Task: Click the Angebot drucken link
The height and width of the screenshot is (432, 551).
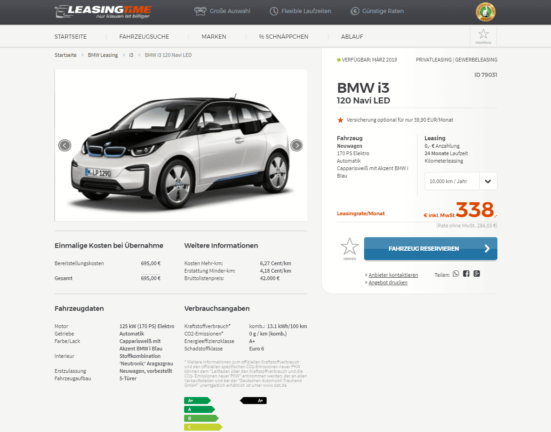Action: click(x=388, y=282)
